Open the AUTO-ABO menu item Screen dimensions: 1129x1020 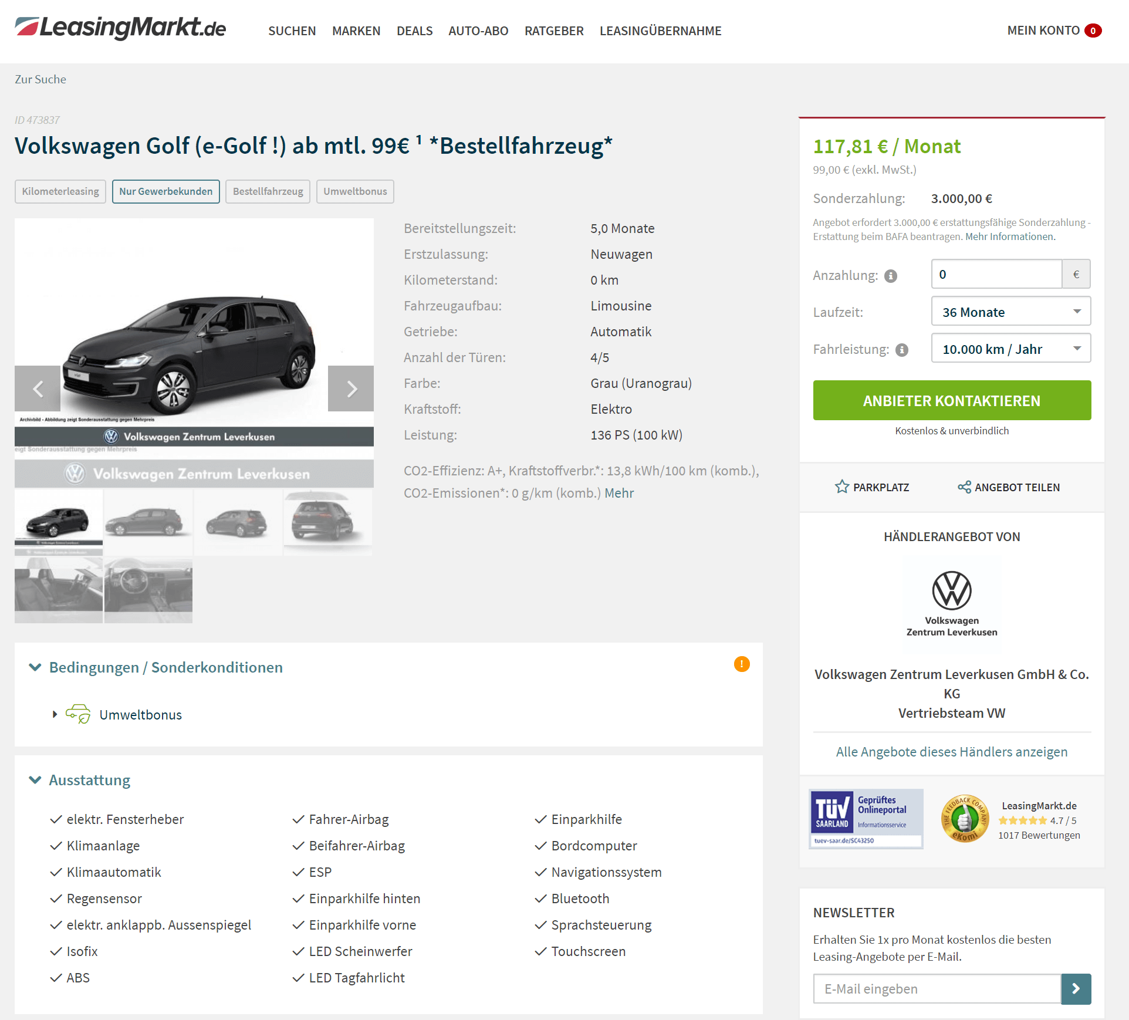point(478,31)
